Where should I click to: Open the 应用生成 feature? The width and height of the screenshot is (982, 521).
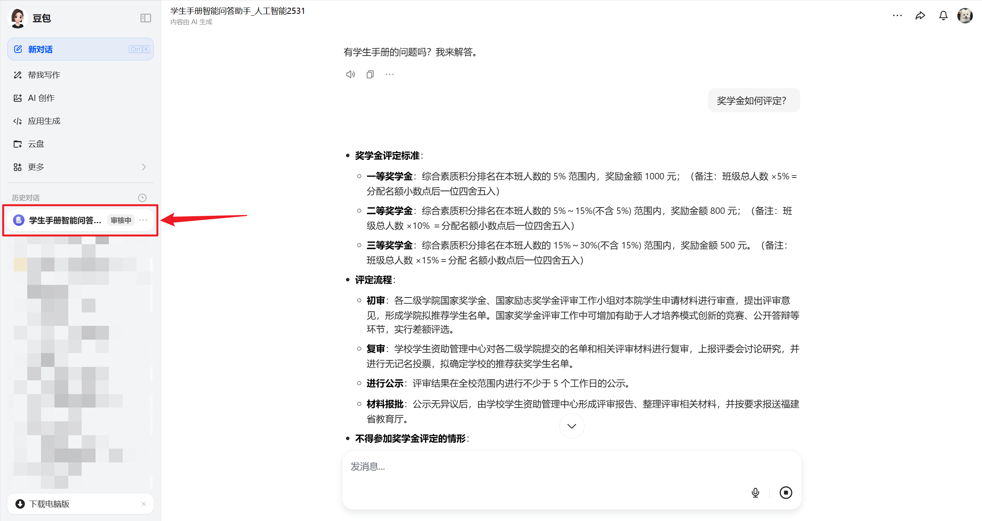tap(43, 121)
